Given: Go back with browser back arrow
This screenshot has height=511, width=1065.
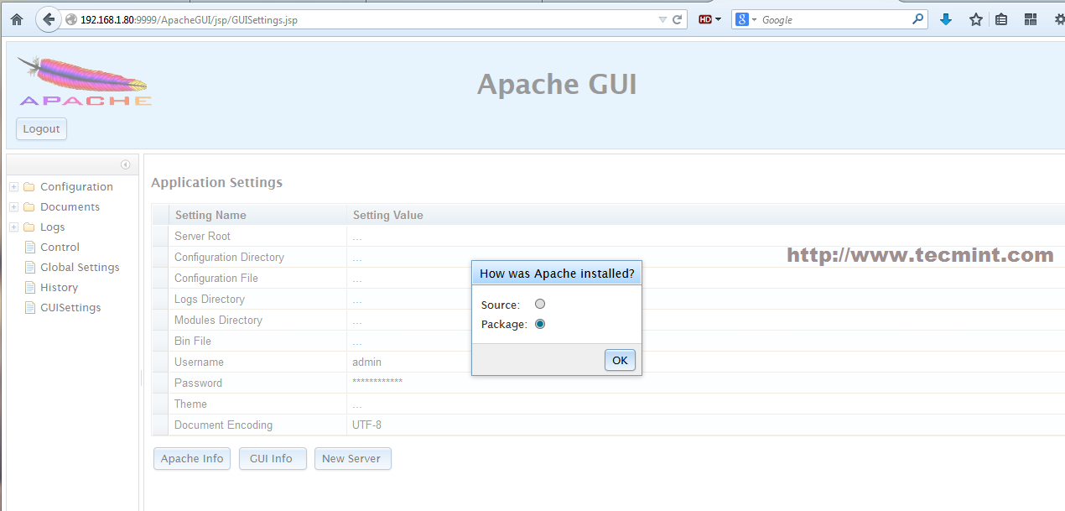Looking at the screenshot, I should (x=49, y=19).
